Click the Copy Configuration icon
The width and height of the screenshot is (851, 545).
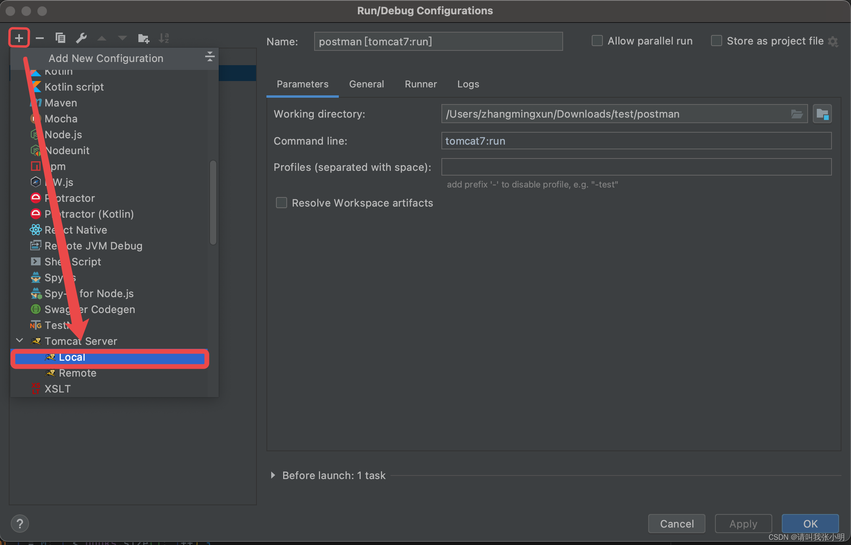pos(60,38)
